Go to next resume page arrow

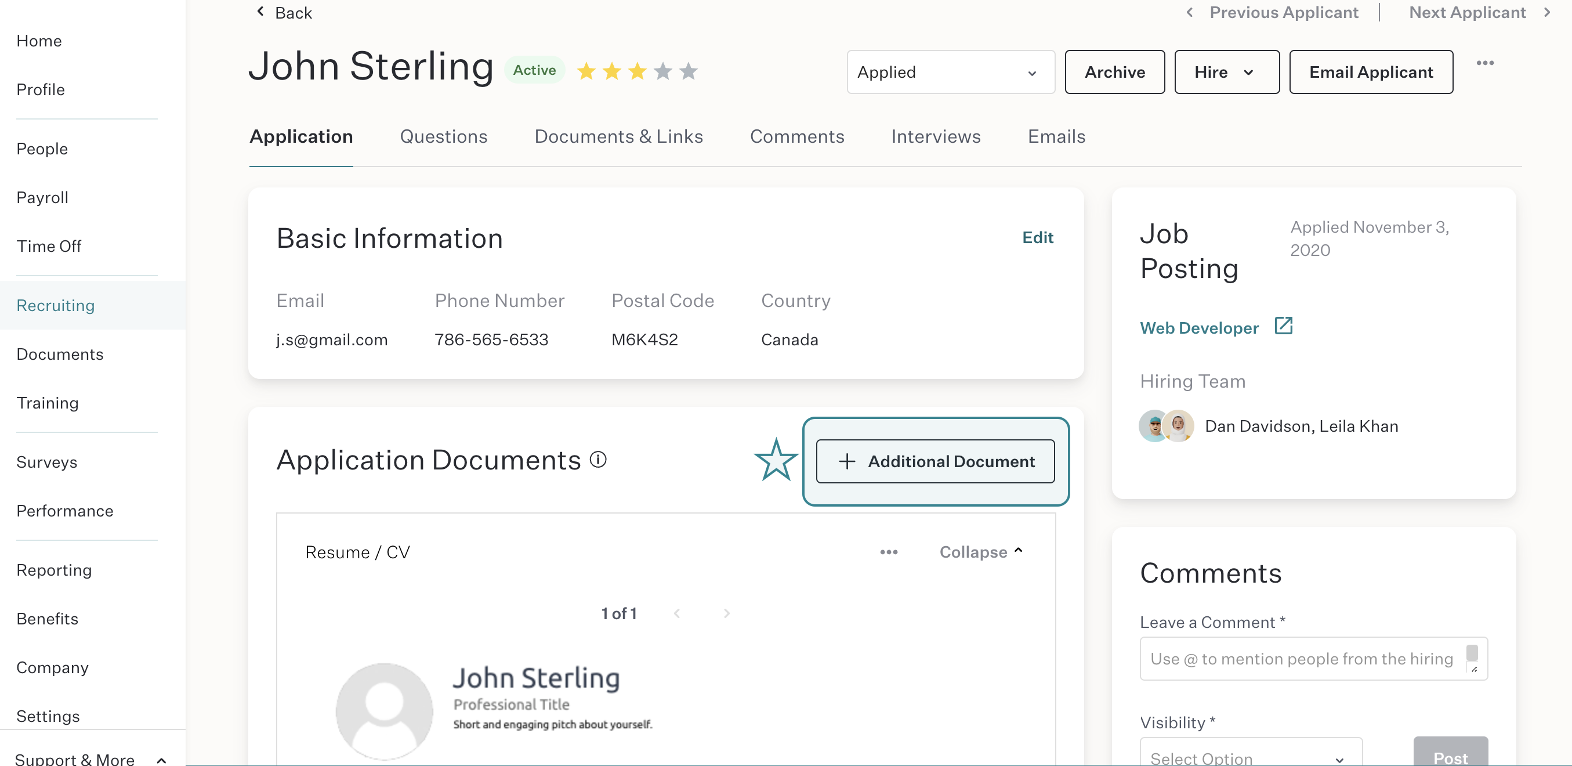point(726,613)
